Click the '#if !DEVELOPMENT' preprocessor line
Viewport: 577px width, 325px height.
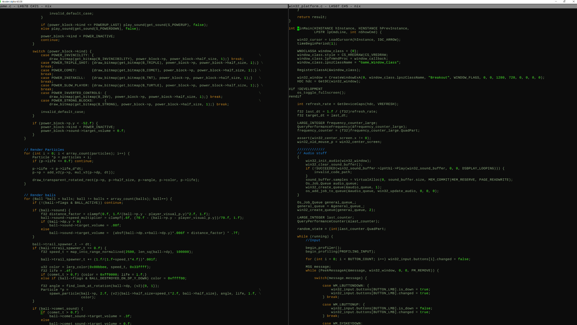tap(305, 89)
